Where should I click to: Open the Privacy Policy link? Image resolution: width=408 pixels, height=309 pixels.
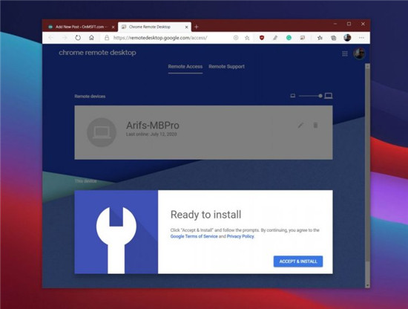coord(240,236)
